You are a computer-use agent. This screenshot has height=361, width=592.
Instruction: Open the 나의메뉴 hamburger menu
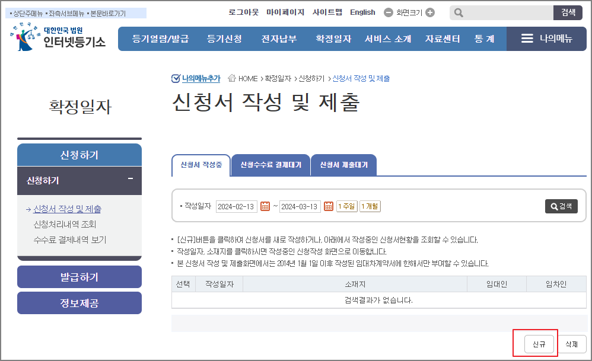coord(527,38)
